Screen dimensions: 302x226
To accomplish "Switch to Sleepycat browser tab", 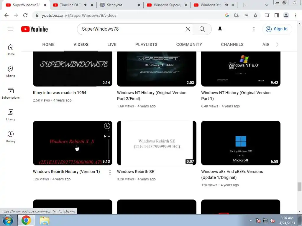I will (120, 5).
